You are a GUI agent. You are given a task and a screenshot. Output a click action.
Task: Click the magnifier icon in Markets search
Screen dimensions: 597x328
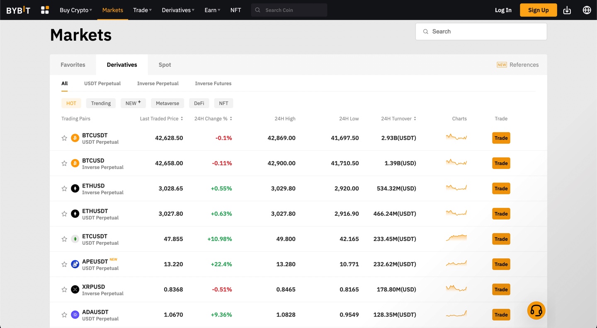click(x=426, y=31)
